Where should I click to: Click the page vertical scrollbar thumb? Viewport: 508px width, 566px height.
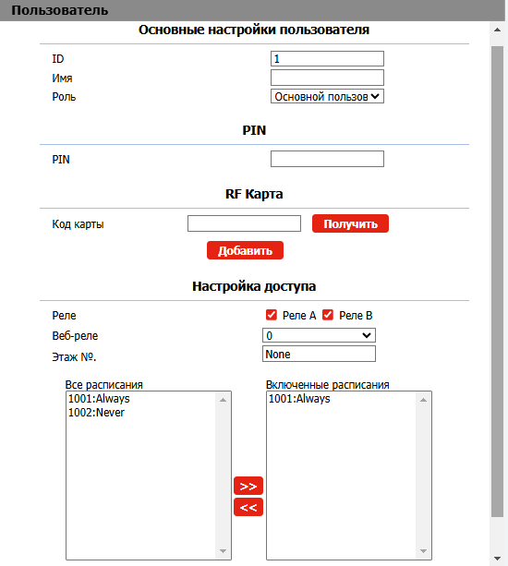click(497, 282)
